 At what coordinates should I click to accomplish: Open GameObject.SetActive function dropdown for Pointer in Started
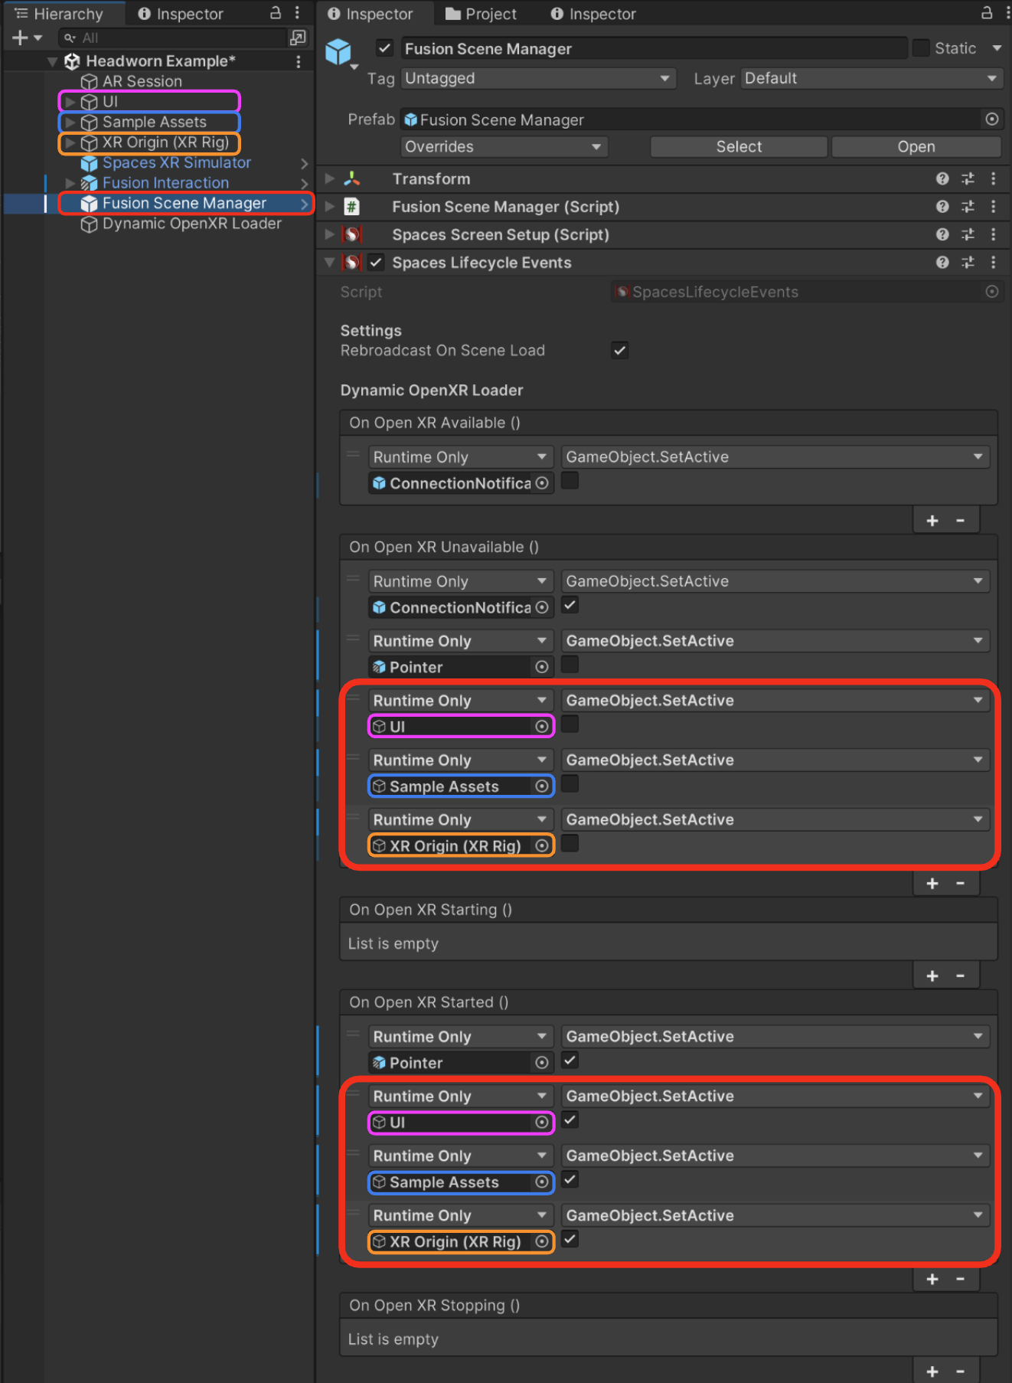[775, 1037]
